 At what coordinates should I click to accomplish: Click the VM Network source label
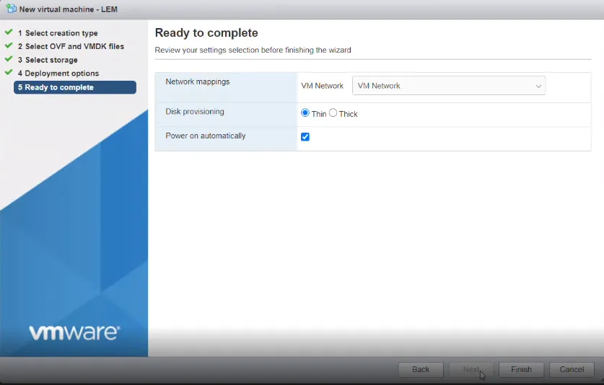(322, 86)
